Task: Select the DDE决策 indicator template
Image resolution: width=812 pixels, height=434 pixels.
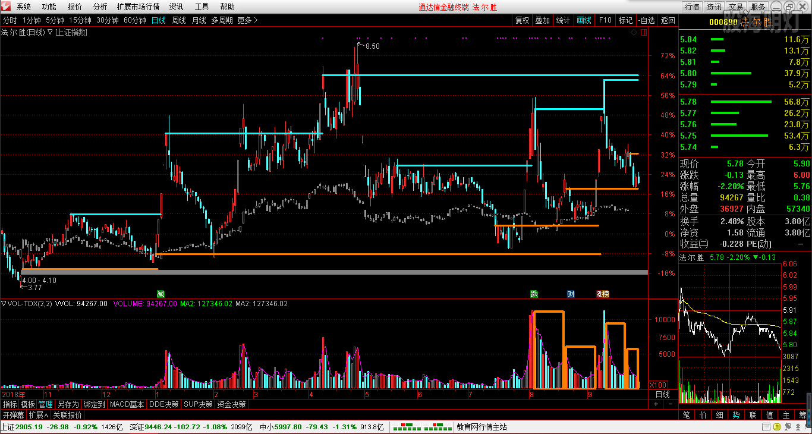Action: point(163,404)
